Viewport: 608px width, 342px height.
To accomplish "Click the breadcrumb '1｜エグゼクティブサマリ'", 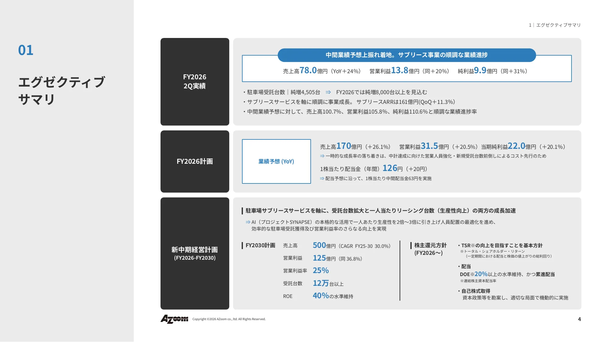I will 555,25.
